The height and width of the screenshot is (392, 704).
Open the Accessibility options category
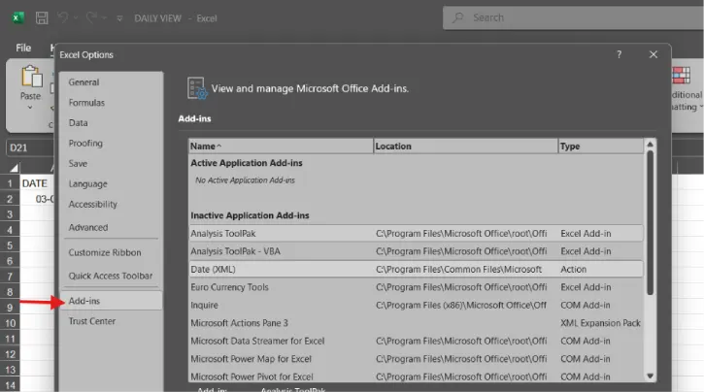(111, 204)
